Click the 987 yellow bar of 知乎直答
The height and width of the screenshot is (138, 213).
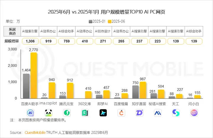[143, 90]
